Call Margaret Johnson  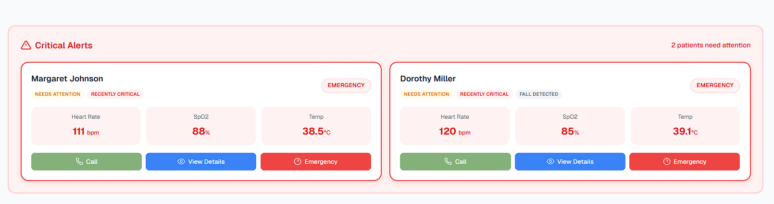click(87, 161)
